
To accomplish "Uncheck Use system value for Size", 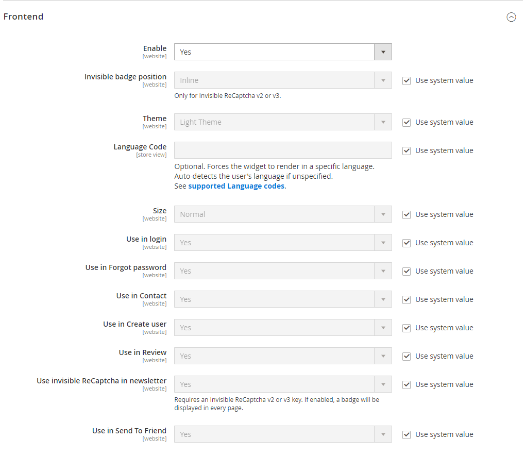I will tap(407, 215).
